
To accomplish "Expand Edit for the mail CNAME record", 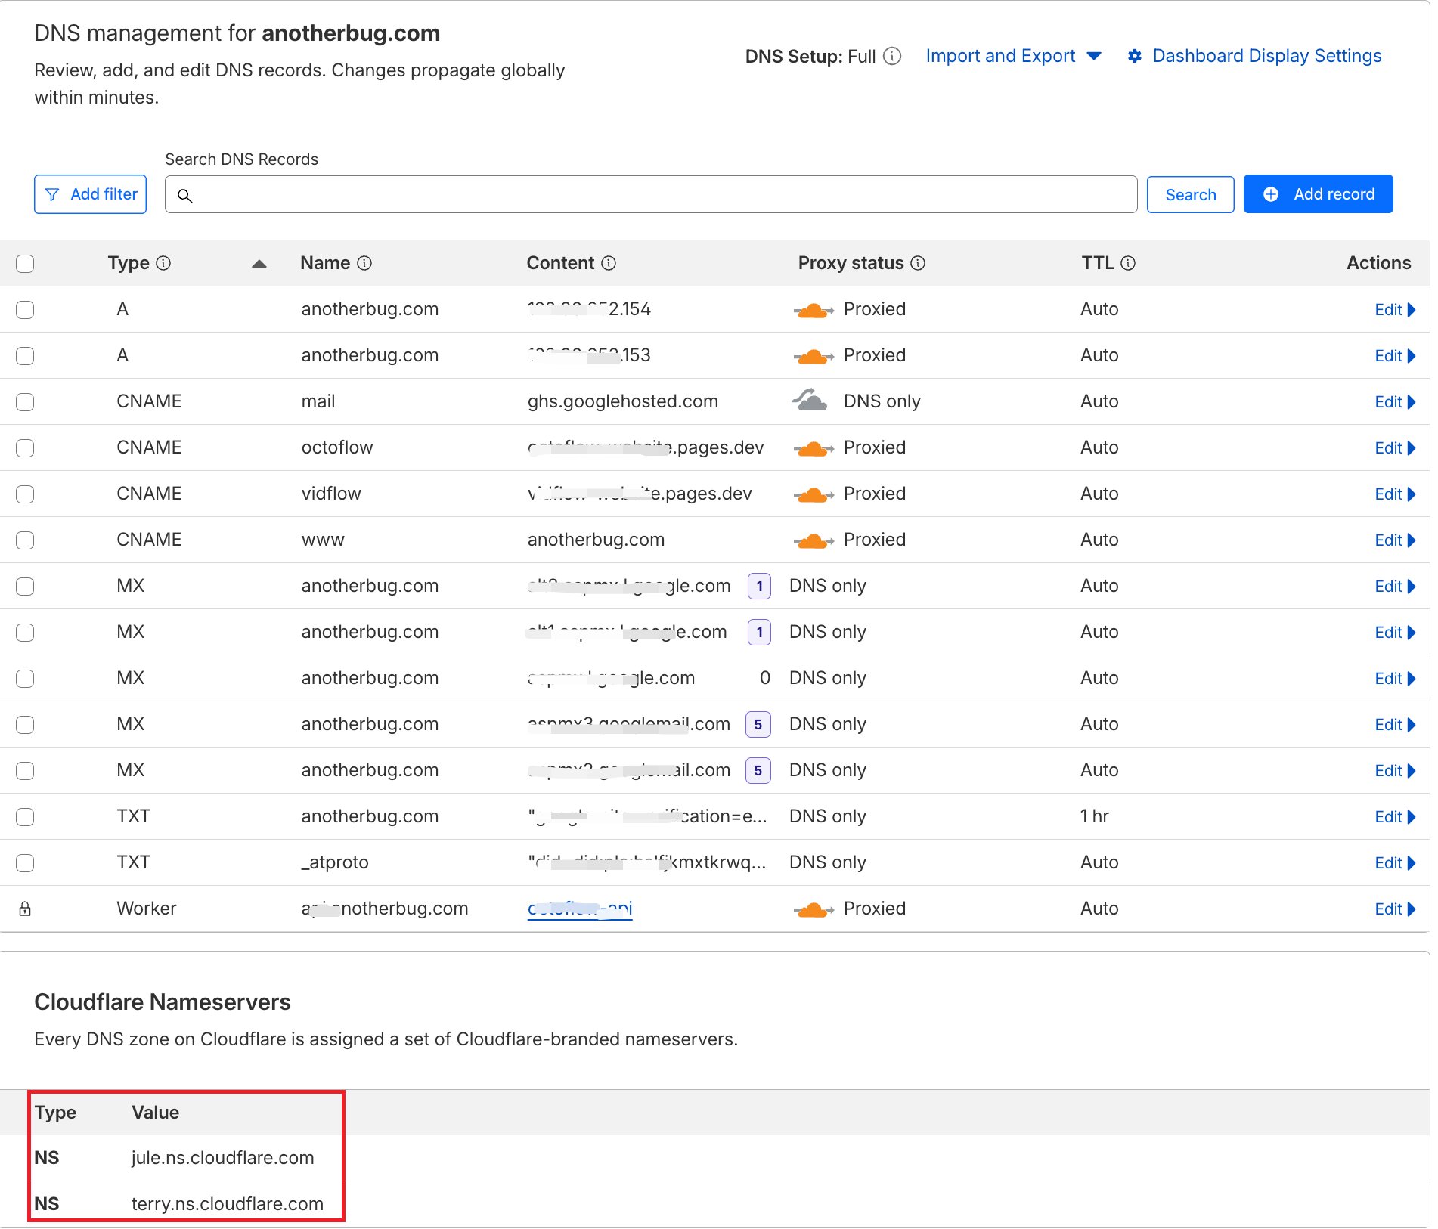I will [x=1395, y=402].
